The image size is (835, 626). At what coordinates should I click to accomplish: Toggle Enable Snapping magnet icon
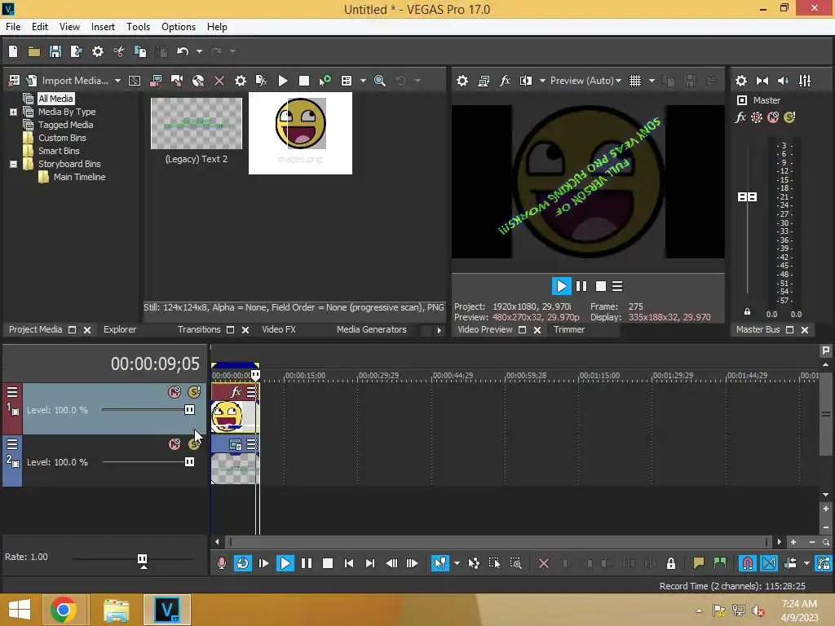point(747,563)
